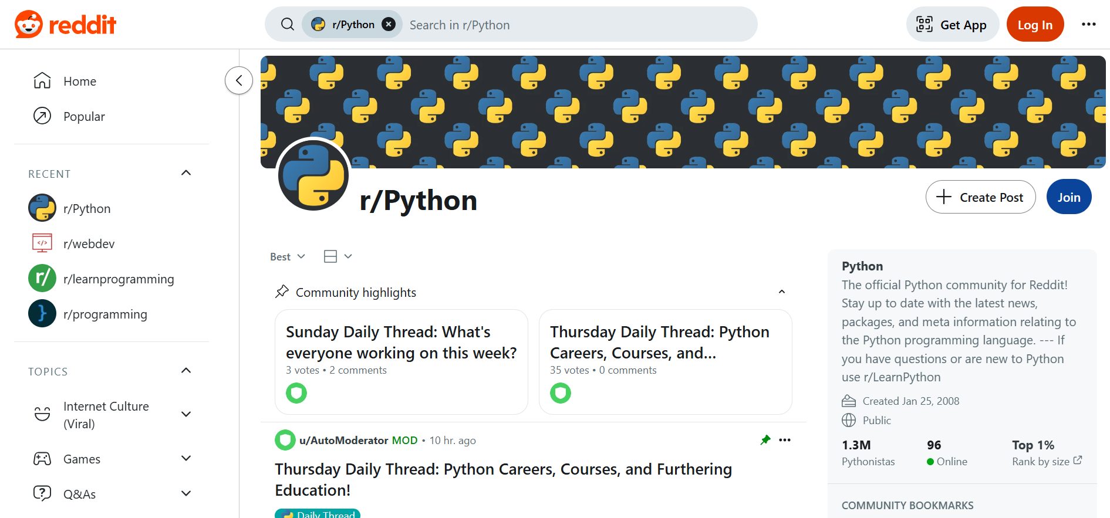Open Popular in sidebar
This screenshot has height=518, width=1110.
click(112, 116)
